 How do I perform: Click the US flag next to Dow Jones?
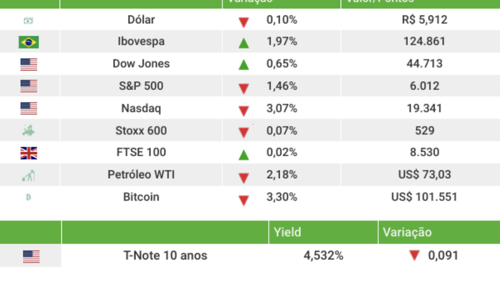point(29,64)
